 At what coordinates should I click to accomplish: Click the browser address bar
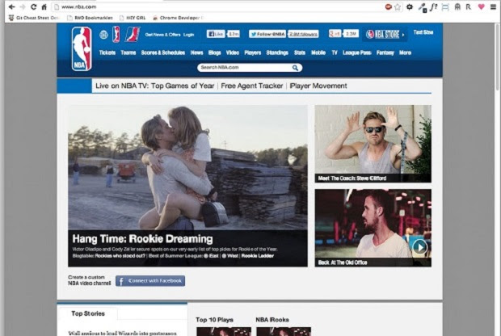(217, 6)
